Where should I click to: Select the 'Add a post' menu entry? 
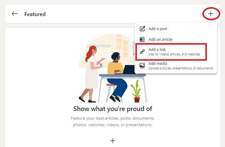[x=176, y=29]
